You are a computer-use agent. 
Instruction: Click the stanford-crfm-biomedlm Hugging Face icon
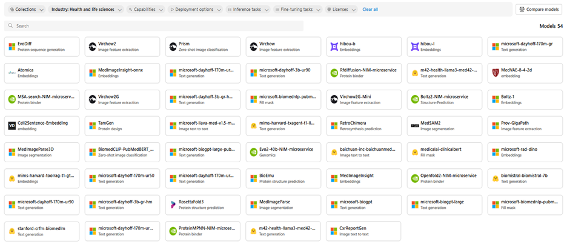click(x=12, y=231)
